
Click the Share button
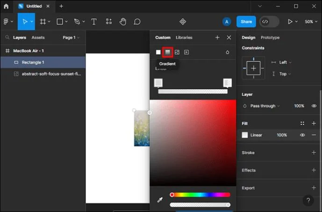tap(246, 21)
